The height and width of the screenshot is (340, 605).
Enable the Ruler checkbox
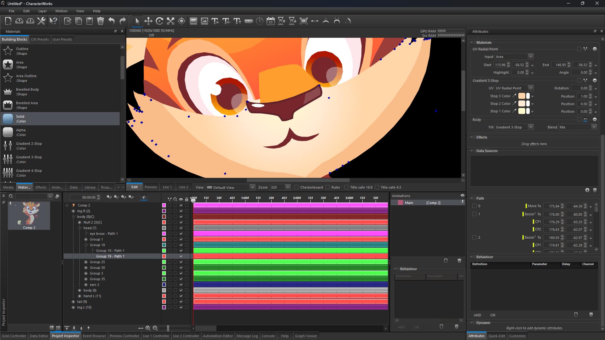click(328, 187)
